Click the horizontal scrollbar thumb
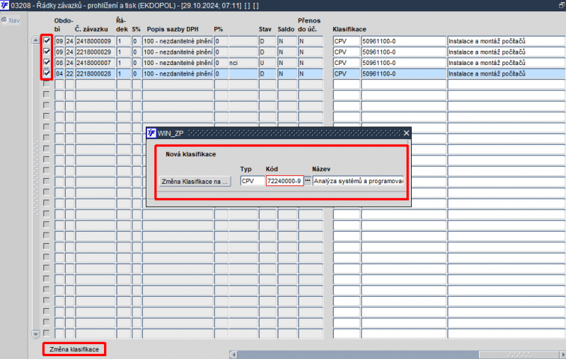The image size is (566, 359). pyautogui.click(x=519, y=355)
